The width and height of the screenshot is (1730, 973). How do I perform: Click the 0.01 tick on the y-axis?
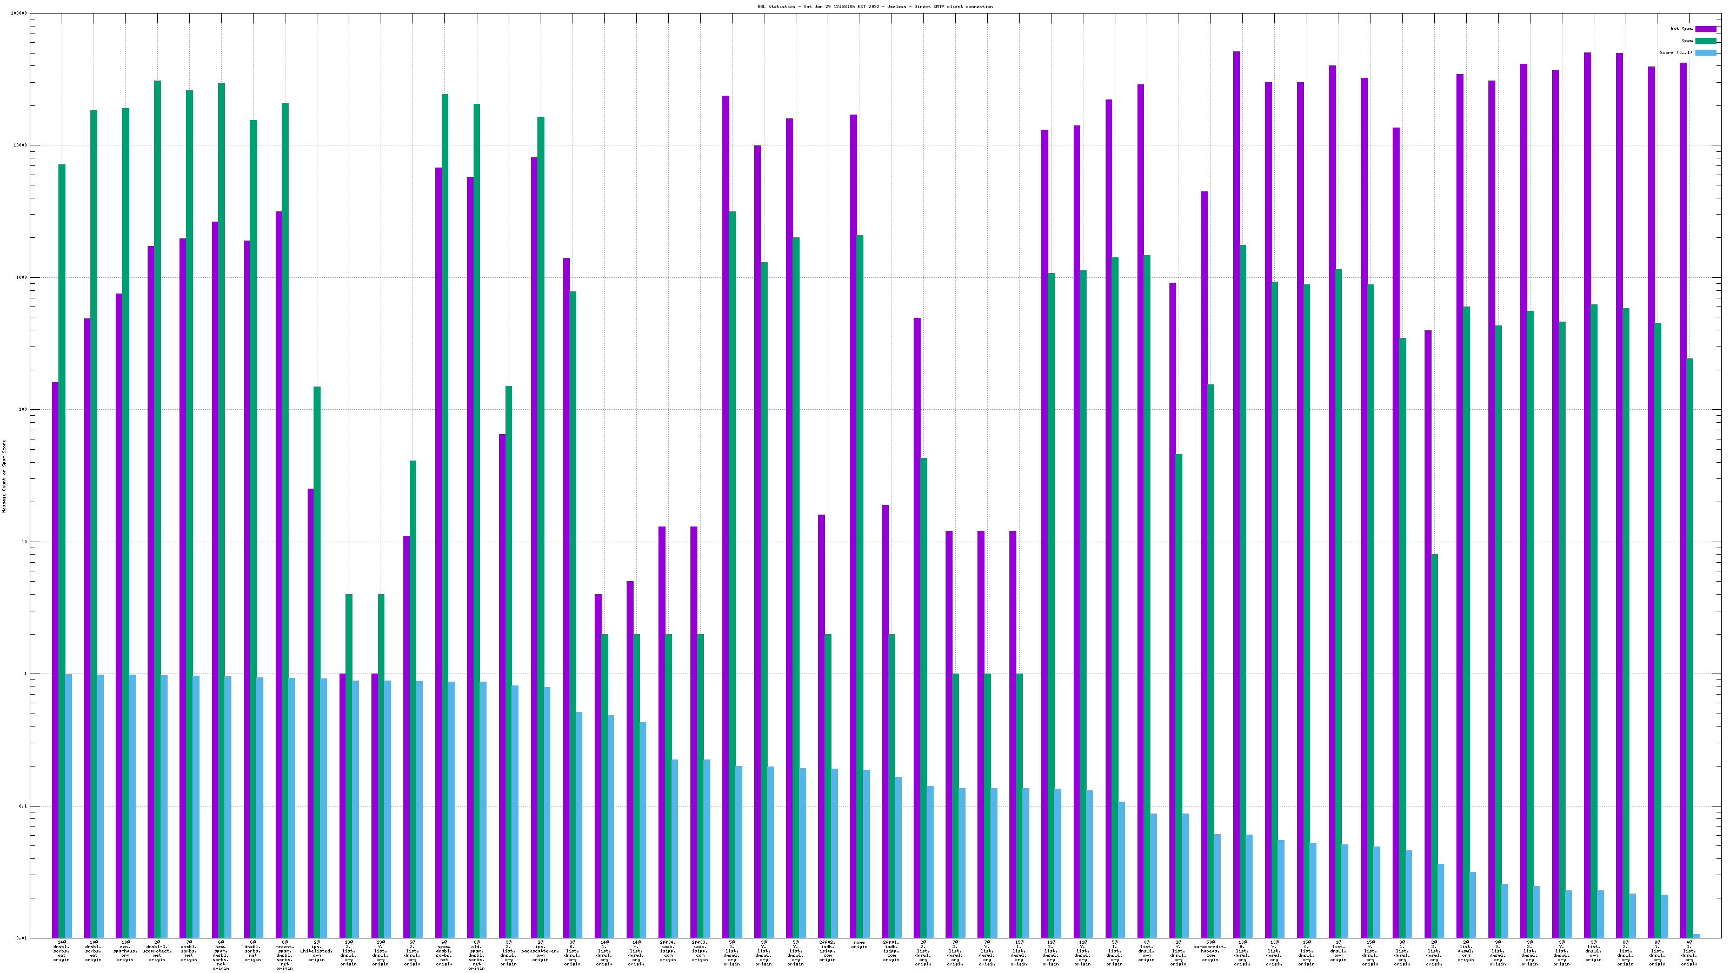click(x=22, y=938)
